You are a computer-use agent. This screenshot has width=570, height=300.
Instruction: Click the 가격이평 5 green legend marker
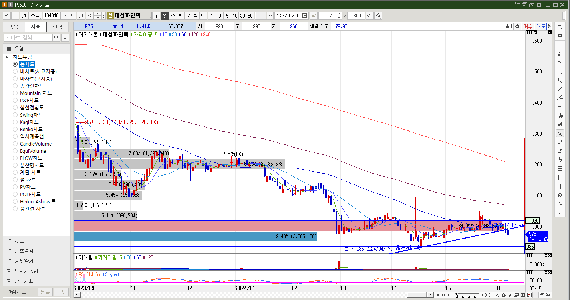[x=144, y=34]
